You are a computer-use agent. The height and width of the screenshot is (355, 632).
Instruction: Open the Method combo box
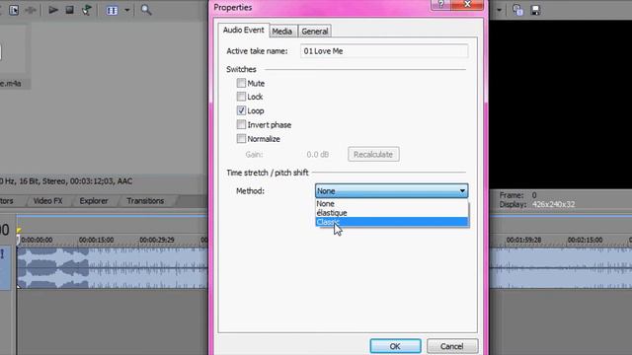[391, 190]
